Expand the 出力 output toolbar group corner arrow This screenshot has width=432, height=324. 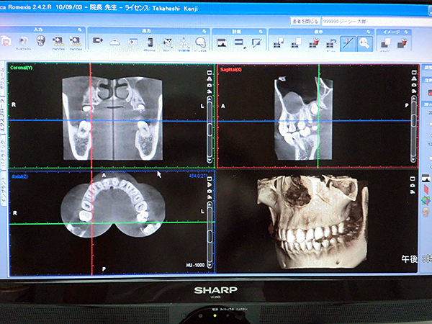click(204, 31)
